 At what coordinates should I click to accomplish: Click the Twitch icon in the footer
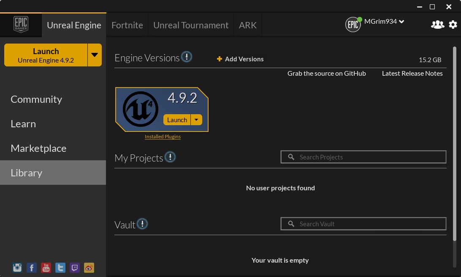click(x=74, y=267)
